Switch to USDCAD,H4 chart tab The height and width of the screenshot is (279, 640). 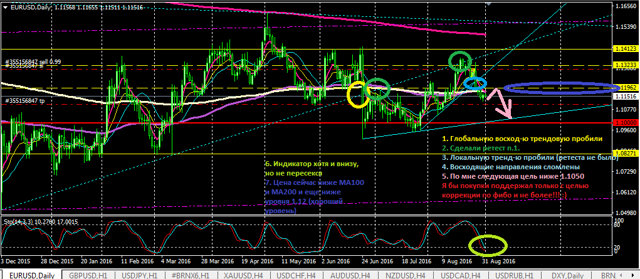tap(459, 275)
